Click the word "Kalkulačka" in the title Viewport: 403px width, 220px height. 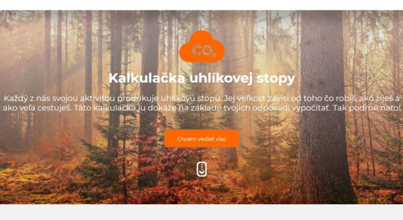tap(147, 78)
